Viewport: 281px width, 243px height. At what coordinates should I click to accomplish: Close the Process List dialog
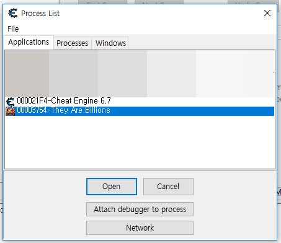[x=267, y=13]
